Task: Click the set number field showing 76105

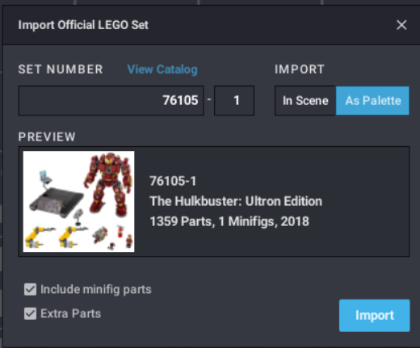Action: click(x=111, y=101)
